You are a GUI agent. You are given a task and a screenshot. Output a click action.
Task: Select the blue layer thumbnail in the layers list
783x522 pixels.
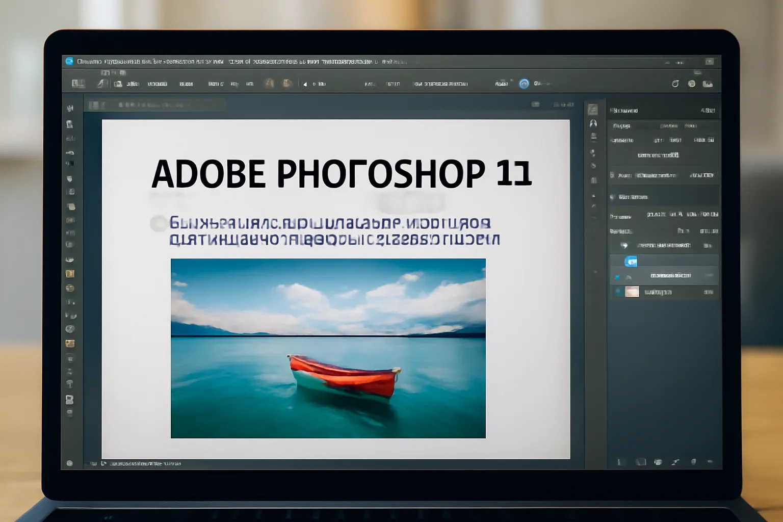pyautogui.click(x=631, y=262)
